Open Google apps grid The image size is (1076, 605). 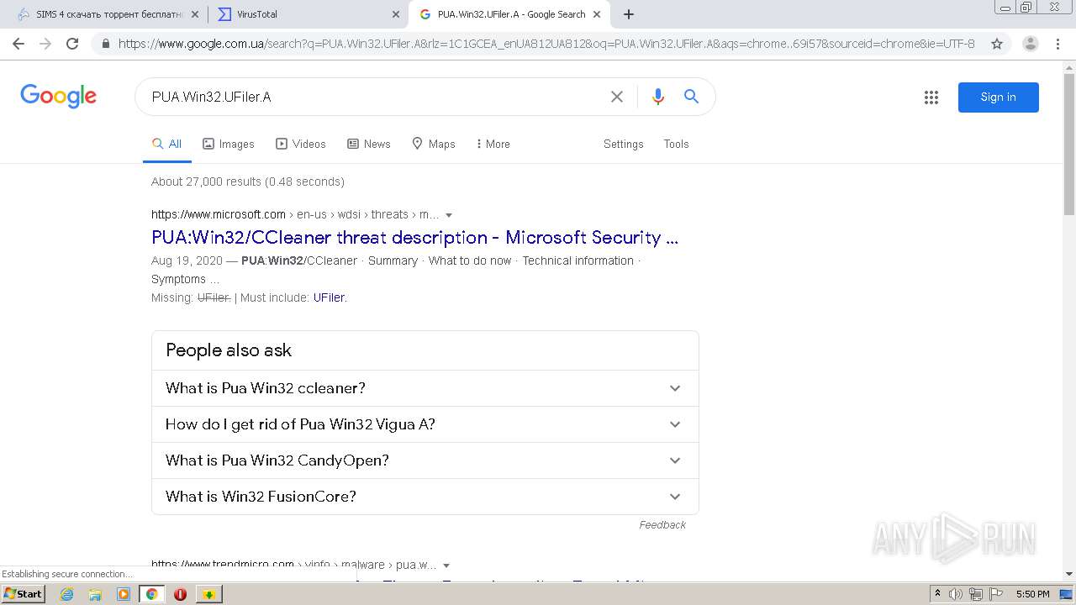tap(931, 97)
